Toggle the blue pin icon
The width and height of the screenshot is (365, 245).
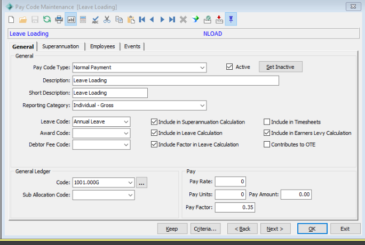pos(232,20)
